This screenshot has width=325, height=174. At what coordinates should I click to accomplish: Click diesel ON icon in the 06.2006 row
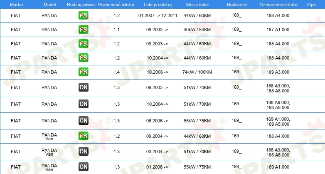click(x=83, y=120)
